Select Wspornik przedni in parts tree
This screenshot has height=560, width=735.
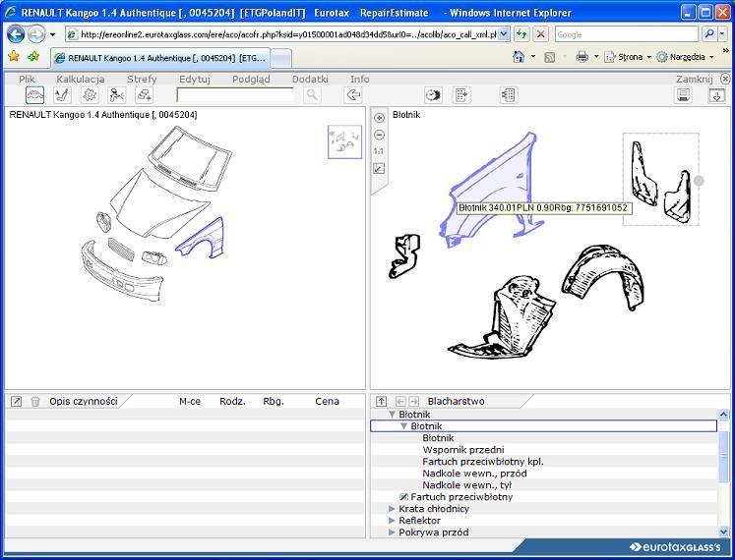click(x=463, y=450)
